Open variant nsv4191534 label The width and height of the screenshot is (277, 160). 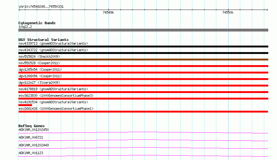[x=53, y=102]
